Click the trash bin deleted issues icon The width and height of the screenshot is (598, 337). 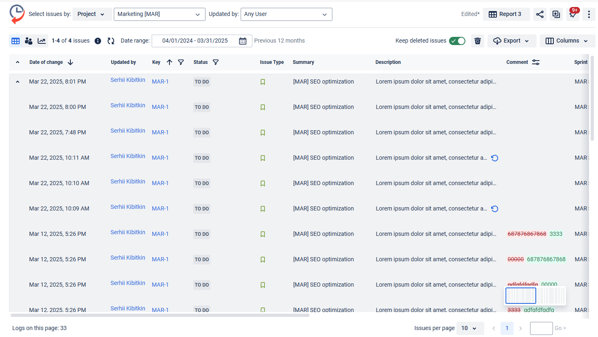pos(477,41)
